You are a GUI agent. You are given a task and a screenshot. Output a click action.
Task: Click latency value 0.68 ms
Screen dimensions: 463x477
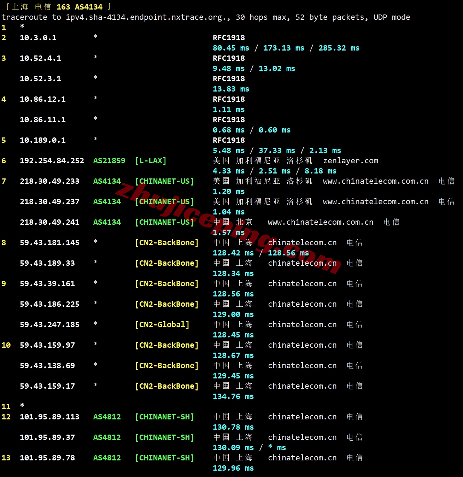tap(229, 130)
